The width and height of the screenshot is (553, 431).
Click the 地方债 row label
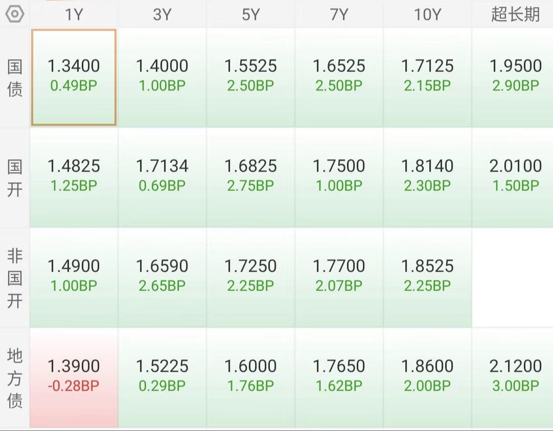pos(15,378)
